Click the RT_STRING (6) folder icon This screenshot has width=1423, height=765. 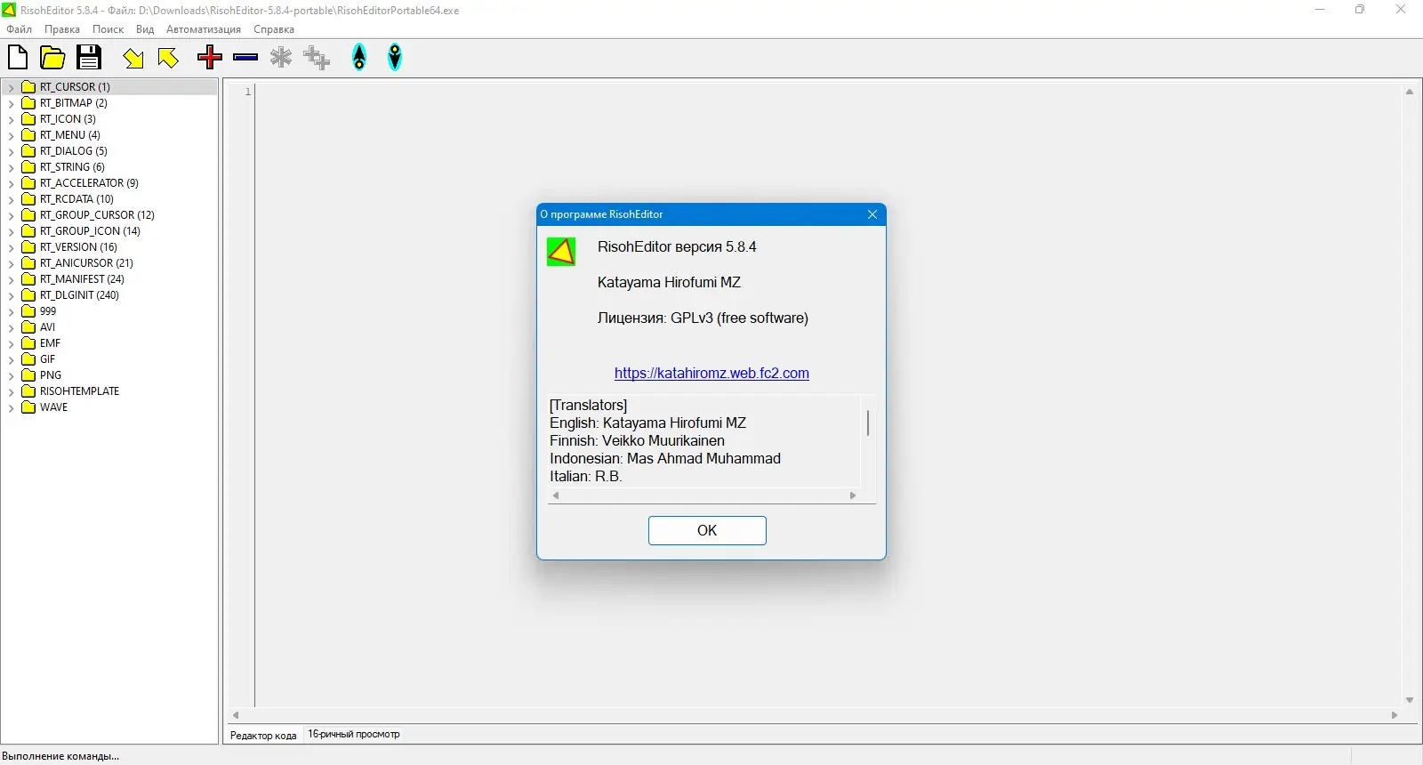(28, 167)
